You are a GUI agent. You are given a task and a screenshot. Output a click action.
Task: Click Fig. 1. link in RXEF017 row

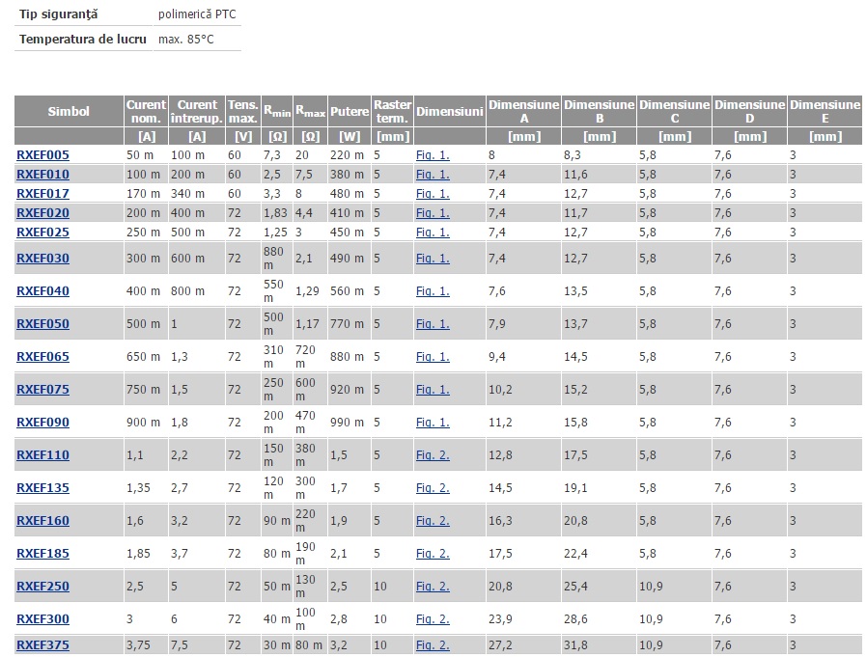point(433,194)
